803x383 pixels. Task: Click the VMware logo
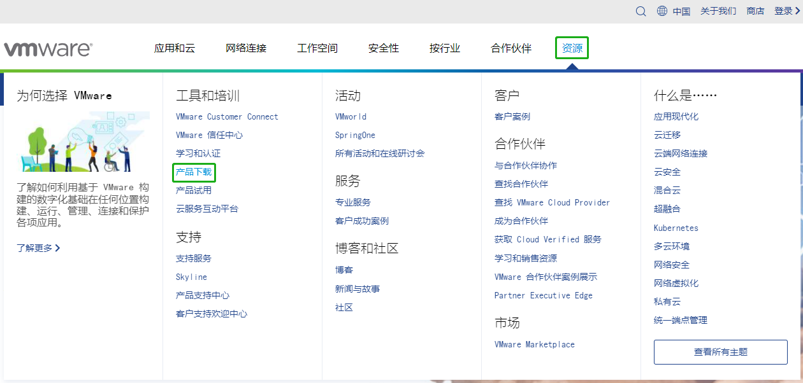click(x=48, y=49)
